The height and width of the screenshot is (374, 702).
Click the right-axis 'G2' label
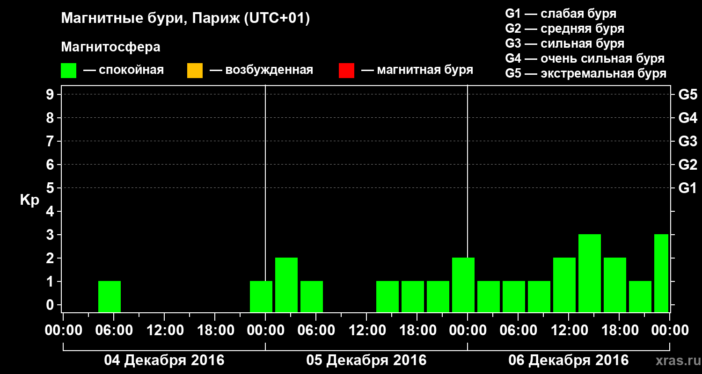pyautogui.click(x=687, y=165)
